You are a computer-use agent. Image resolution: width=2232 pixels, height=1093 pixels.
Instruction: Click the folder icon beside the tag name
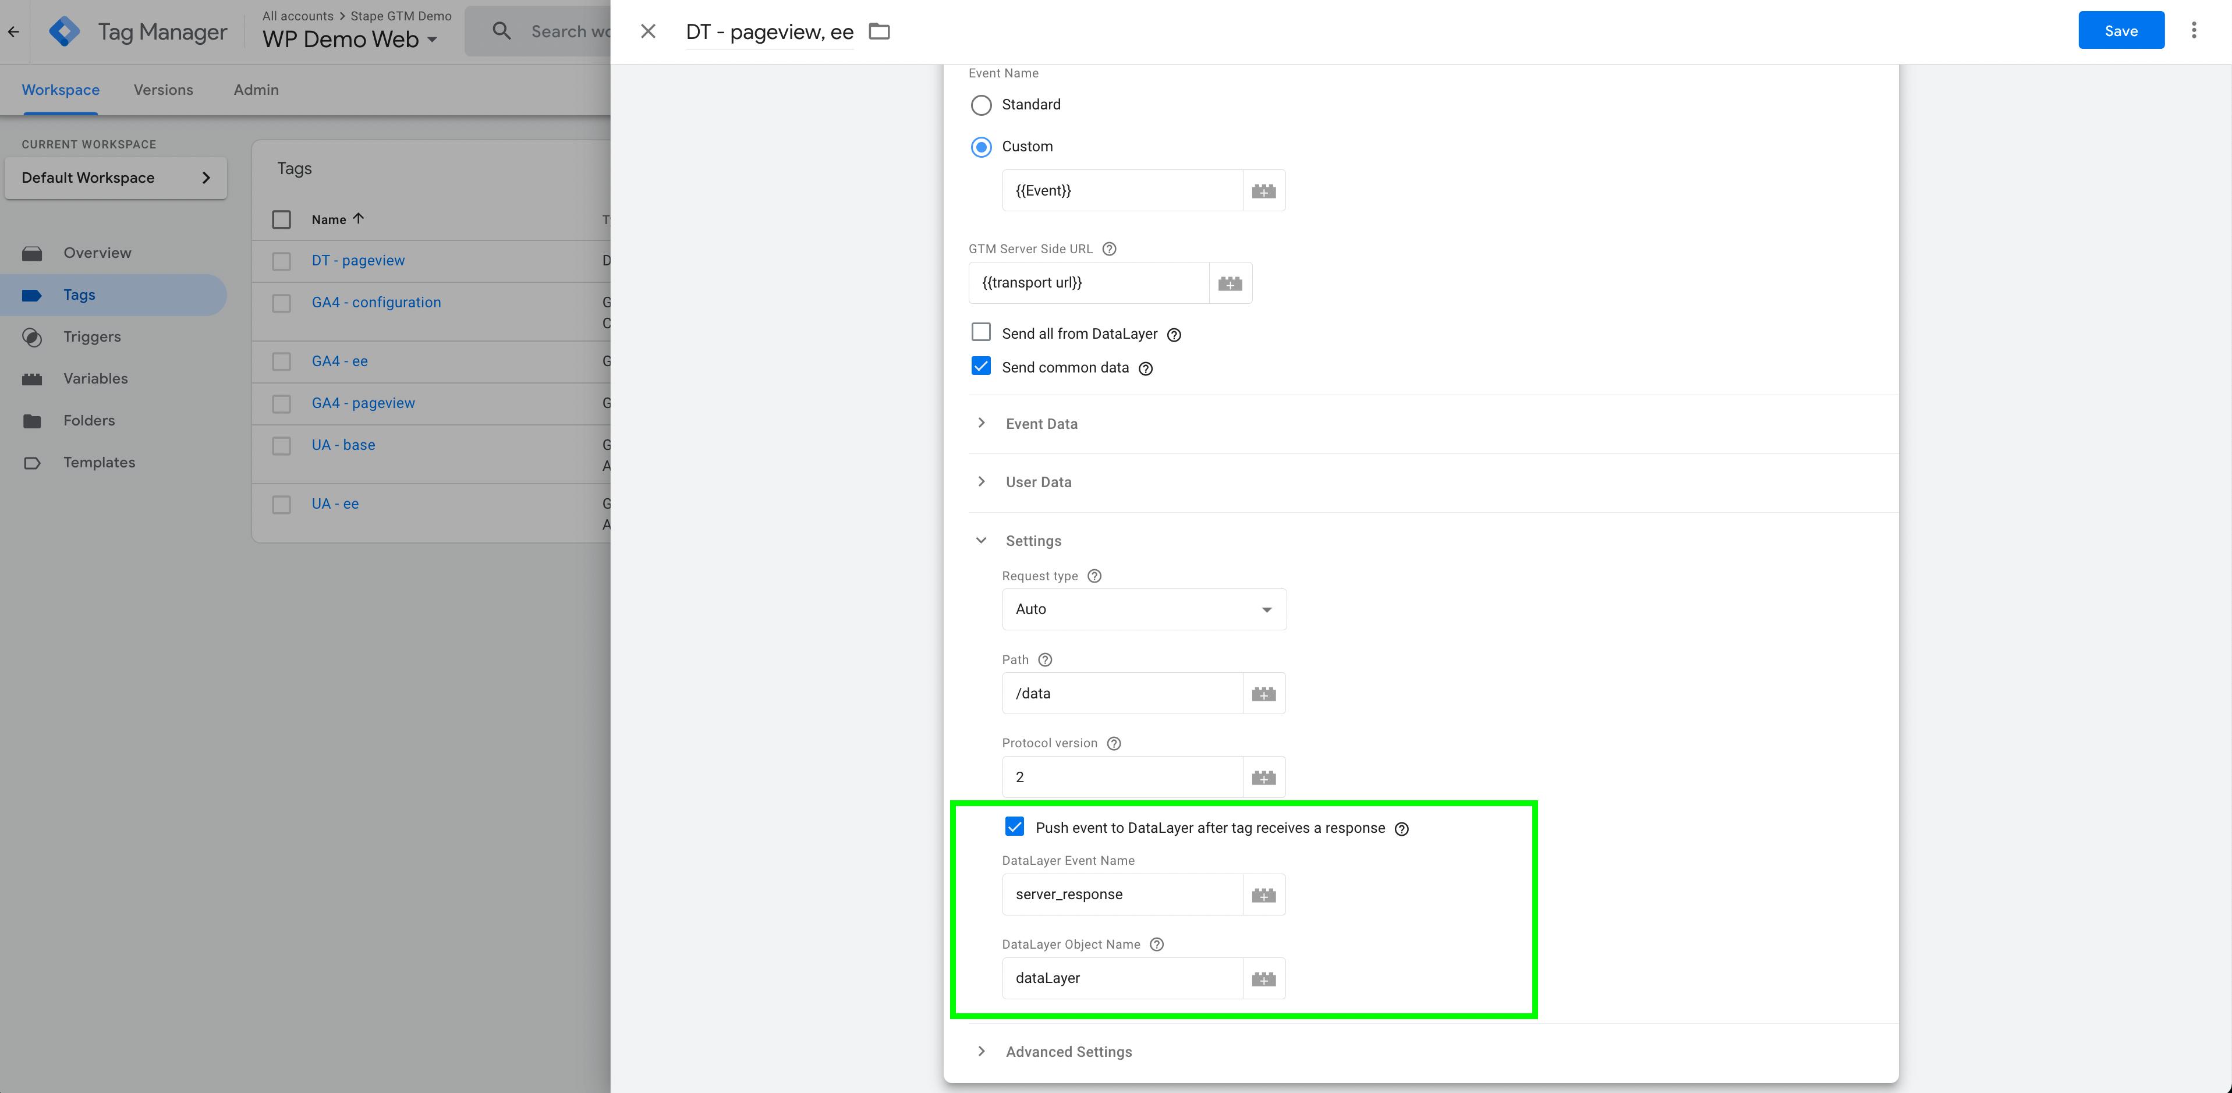coord(880,32)
